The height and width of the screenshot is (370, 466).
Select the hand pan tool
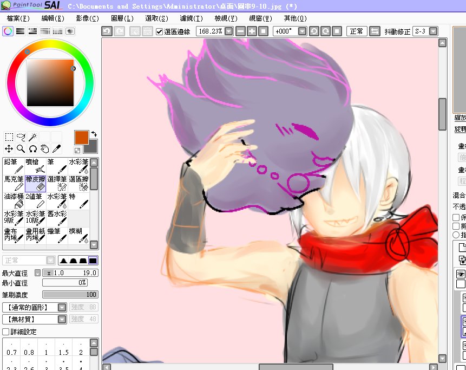(44, 149)
